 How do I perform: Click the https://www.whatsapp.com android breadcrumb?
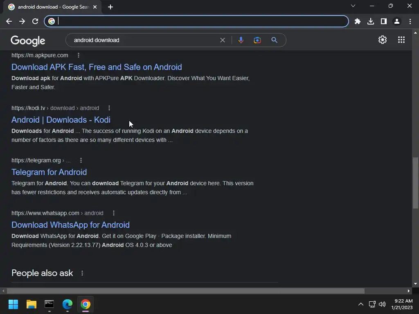pos(57,213)
